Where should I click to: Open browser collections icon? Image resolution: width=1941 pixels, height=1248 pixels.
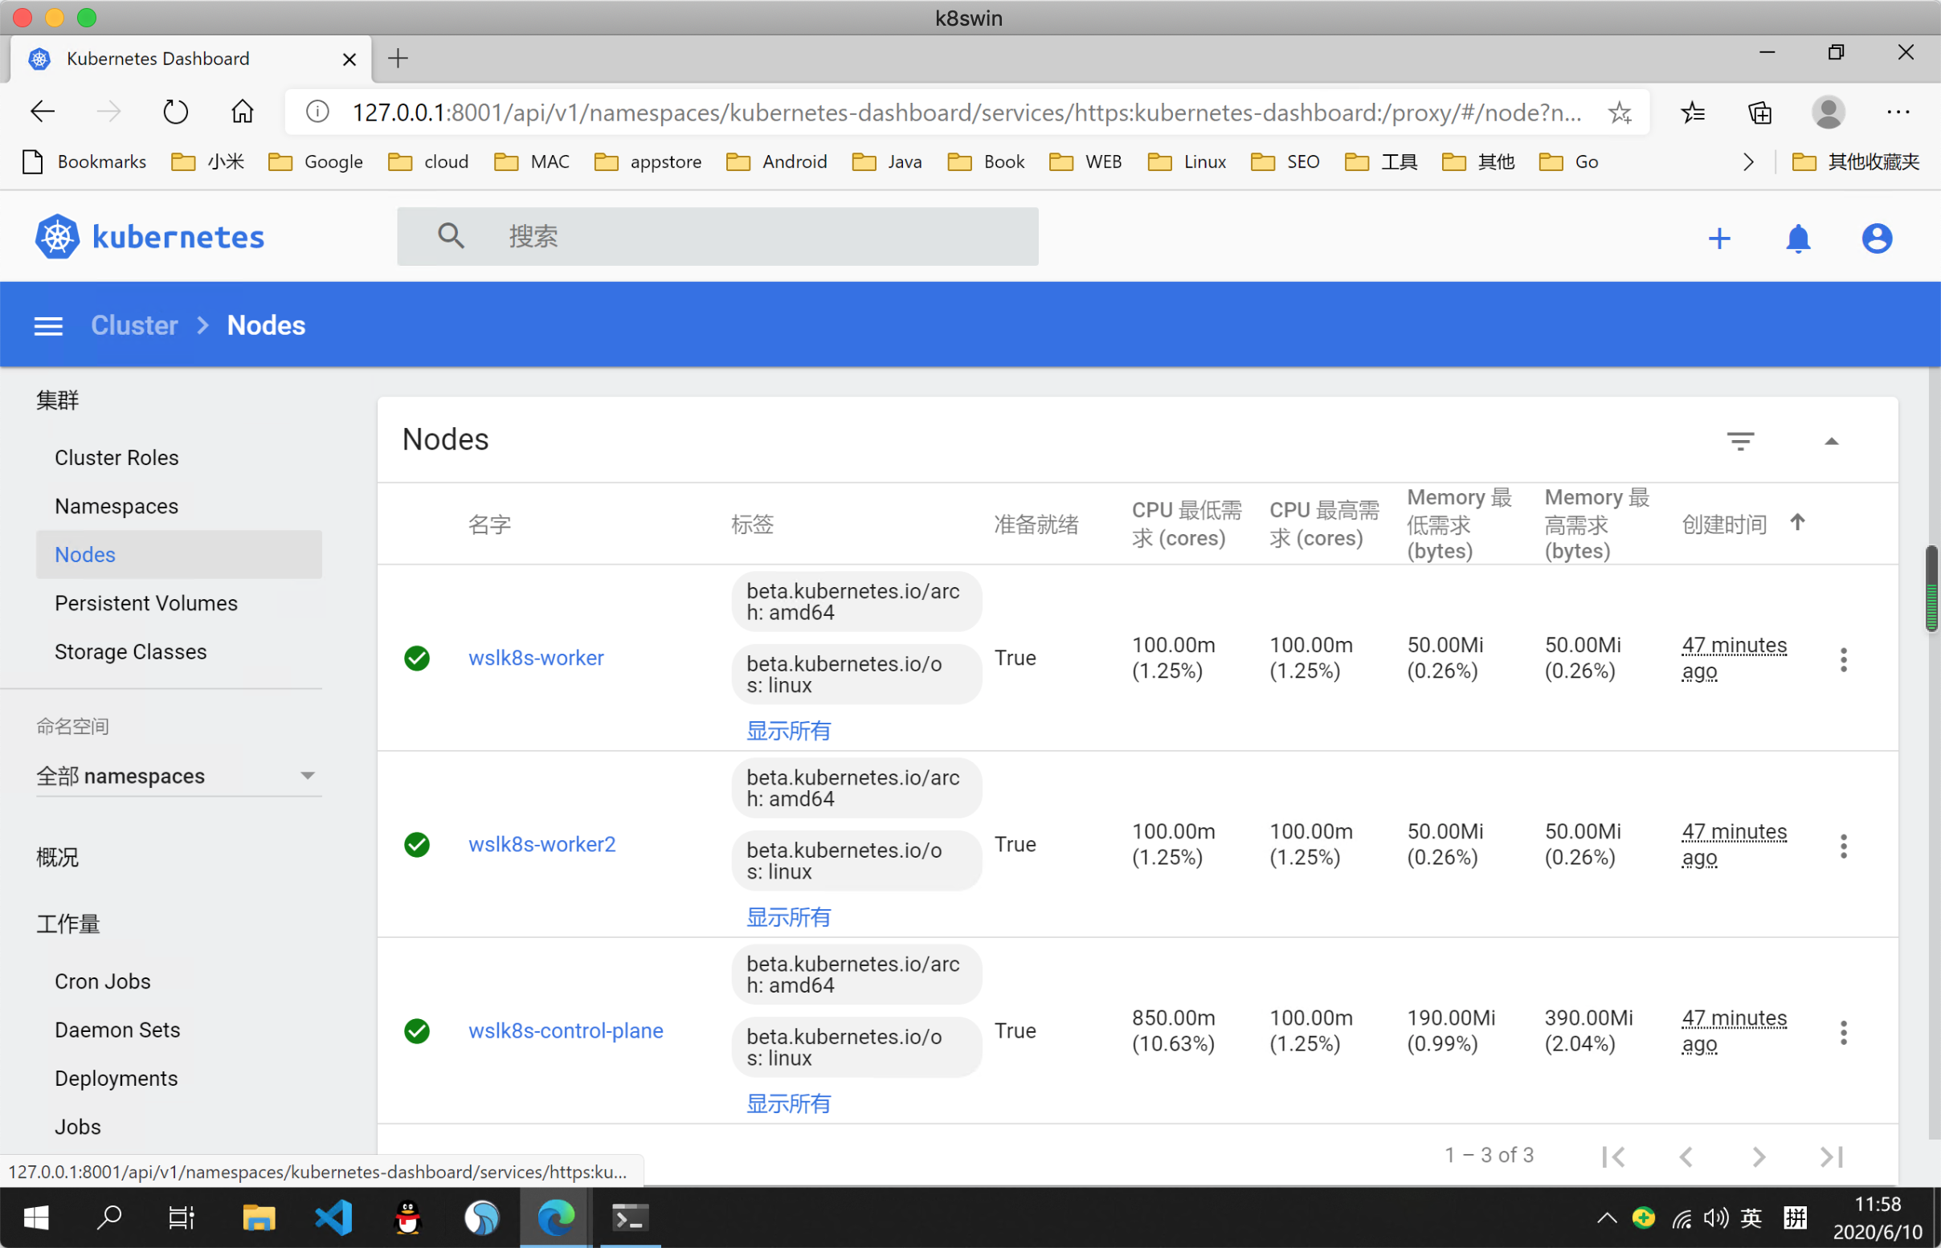1759,112
